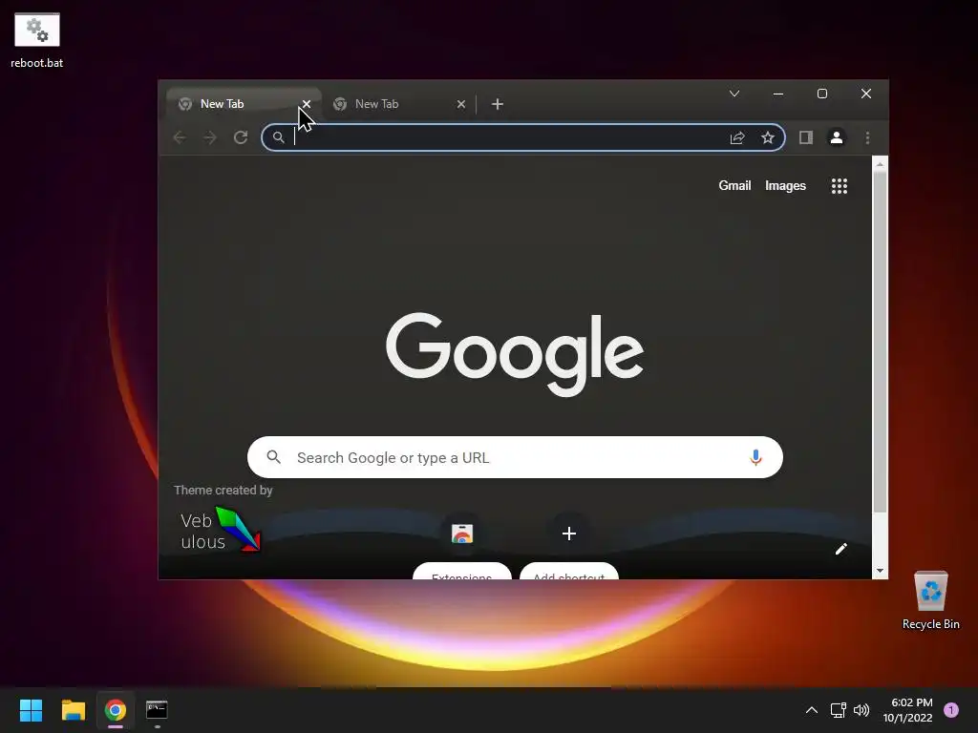This screenshot has height=733, width=978.
Task: Open File Explorer from the taskbar
Action: click(x=74, y=710)
